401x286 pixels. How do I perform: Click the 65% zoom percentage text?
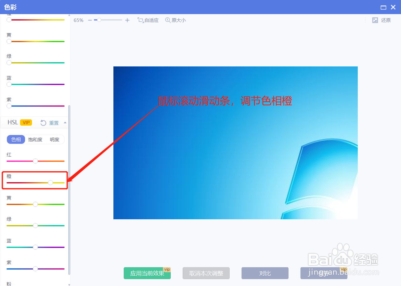point(79,20)
